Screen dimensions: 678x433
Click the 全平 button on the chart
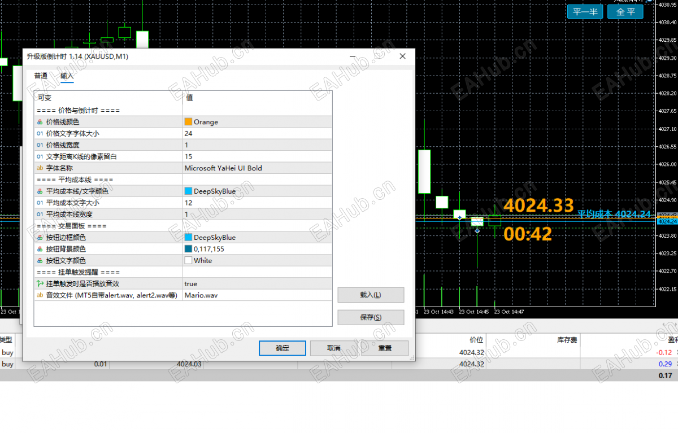point(625,12)
